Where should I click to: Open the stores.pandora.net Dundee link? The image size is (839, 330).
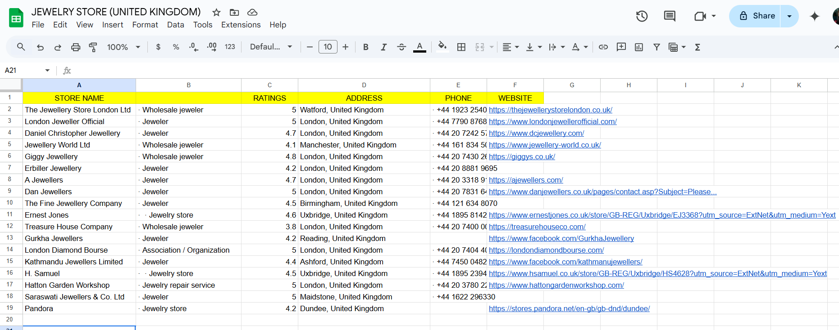[569, 308]
